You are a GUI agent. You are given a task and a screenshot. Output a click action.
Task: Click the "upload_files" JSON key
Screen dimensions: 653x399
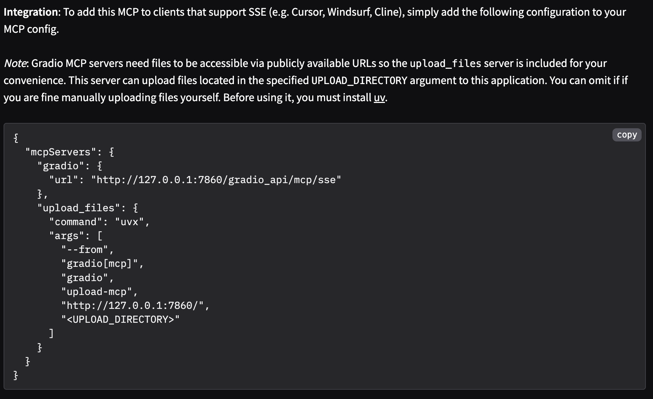click(x=79, y=208)
